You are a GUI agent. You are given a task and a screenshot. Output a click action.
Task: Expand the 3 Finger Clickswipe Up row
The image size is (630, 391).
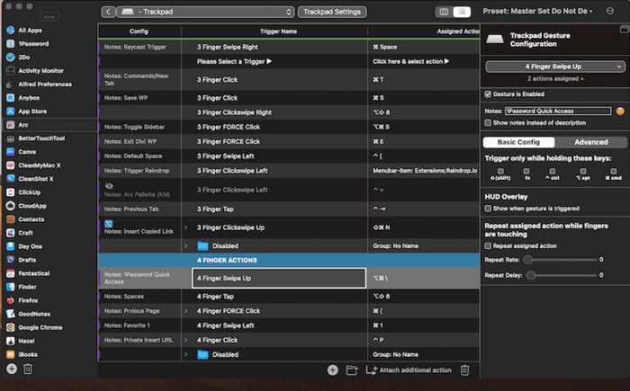(x=185, y=227)
